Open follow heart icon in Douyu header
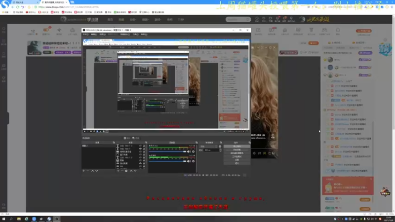The image size is (395, 222). coord(264,19)
